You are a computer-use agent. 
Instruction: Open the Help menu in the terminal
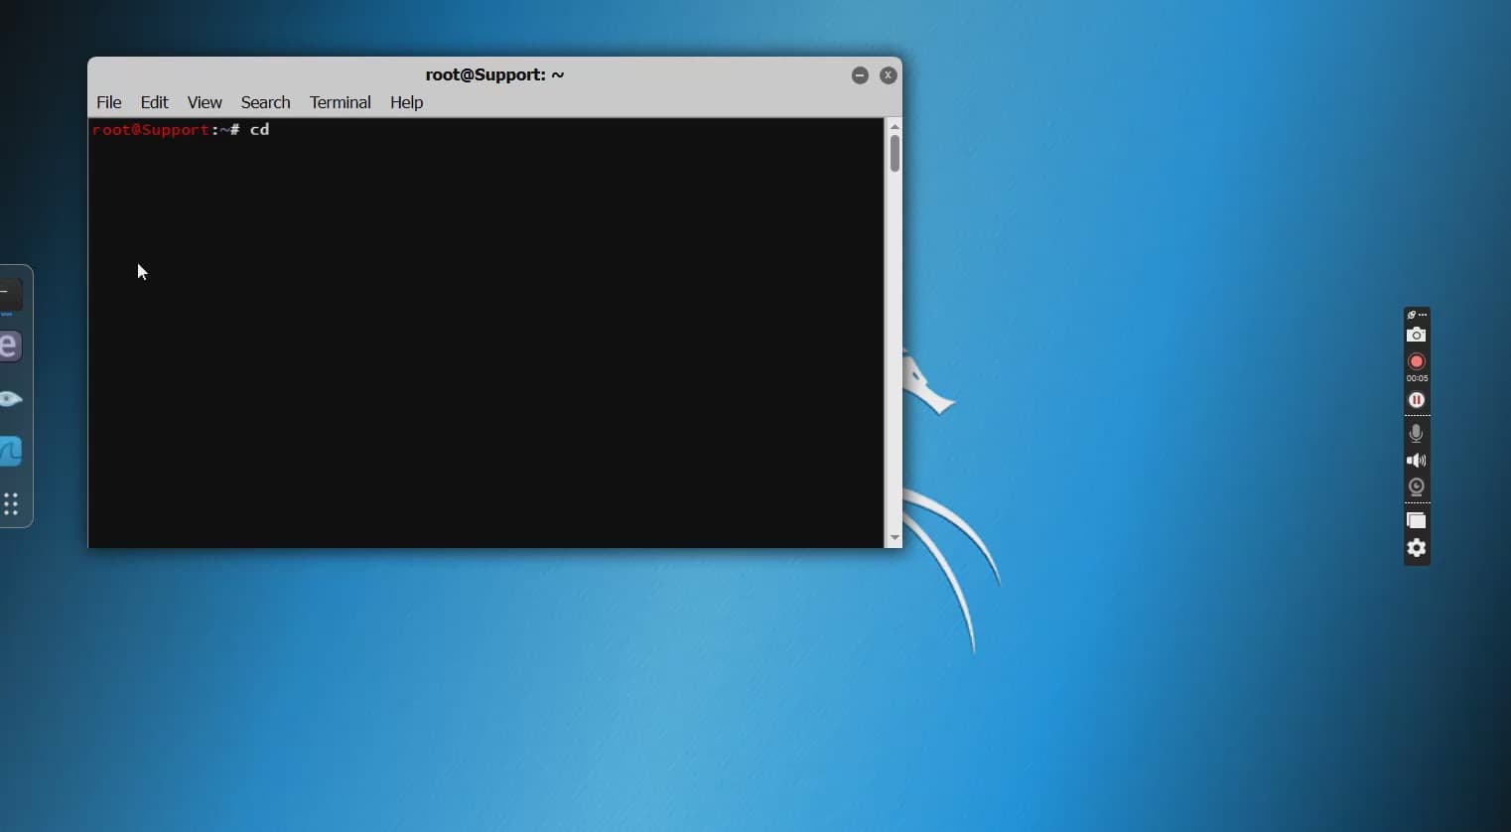coord(406,102)
